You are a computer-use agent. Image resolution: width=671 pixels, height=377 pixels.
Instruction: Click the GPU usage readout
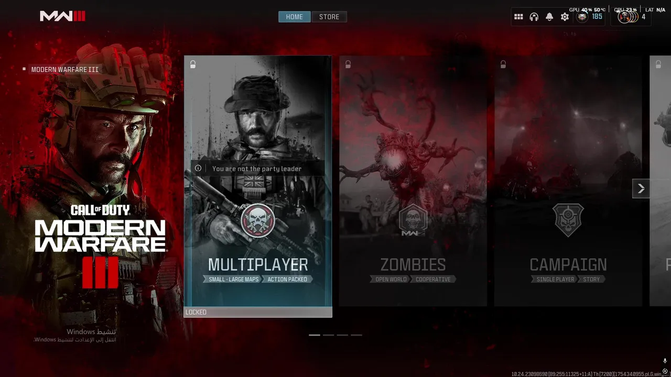pos(587,10)
